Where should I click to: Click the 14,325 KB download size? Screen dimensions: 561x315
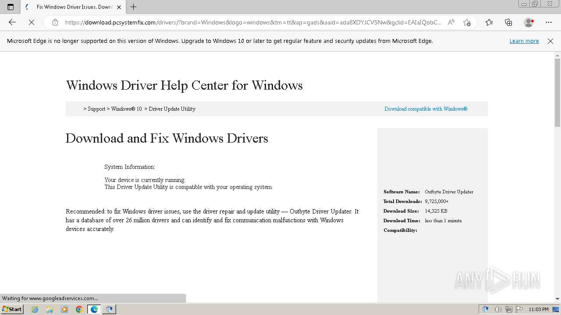[x=436, y=211]
